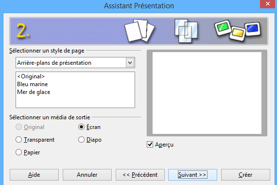Click Créer to create the presentation
The height and width of the screenshot is (185, 277).
coord(245,175)
